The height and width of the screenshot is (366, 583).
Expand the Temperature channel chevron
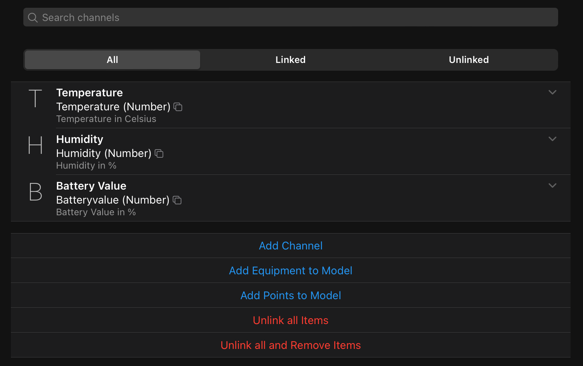tap(552, 92)
